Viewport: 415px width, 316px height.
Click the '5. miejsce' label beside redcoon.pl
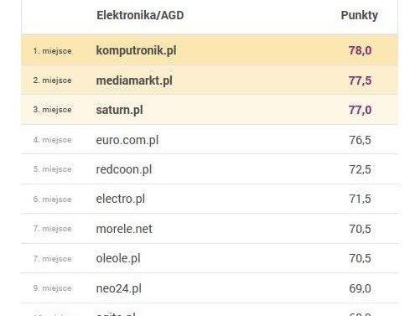pos(52,169)
